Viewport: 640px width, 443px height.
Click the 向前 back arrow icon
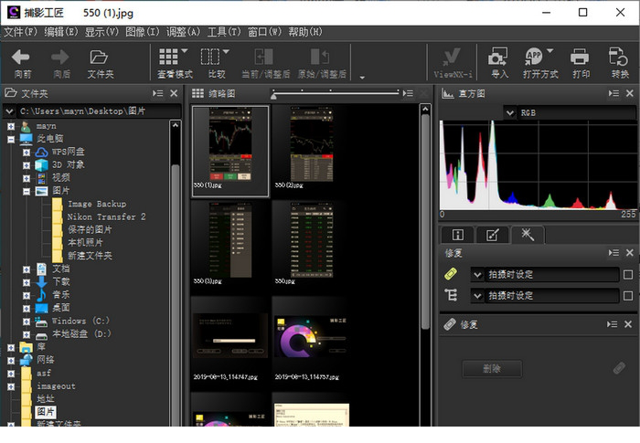click(21, 58)
